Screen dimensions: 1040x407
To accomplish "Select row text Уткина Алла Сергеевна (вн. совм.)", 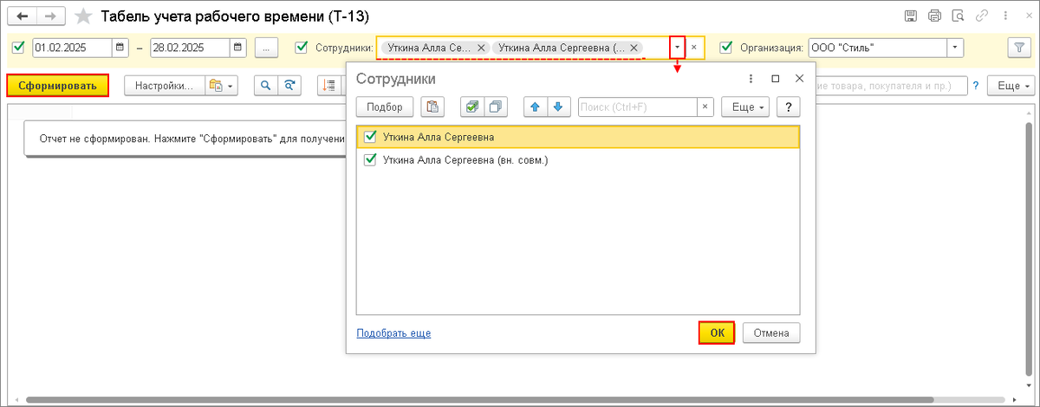I will (x=466, y=159).
